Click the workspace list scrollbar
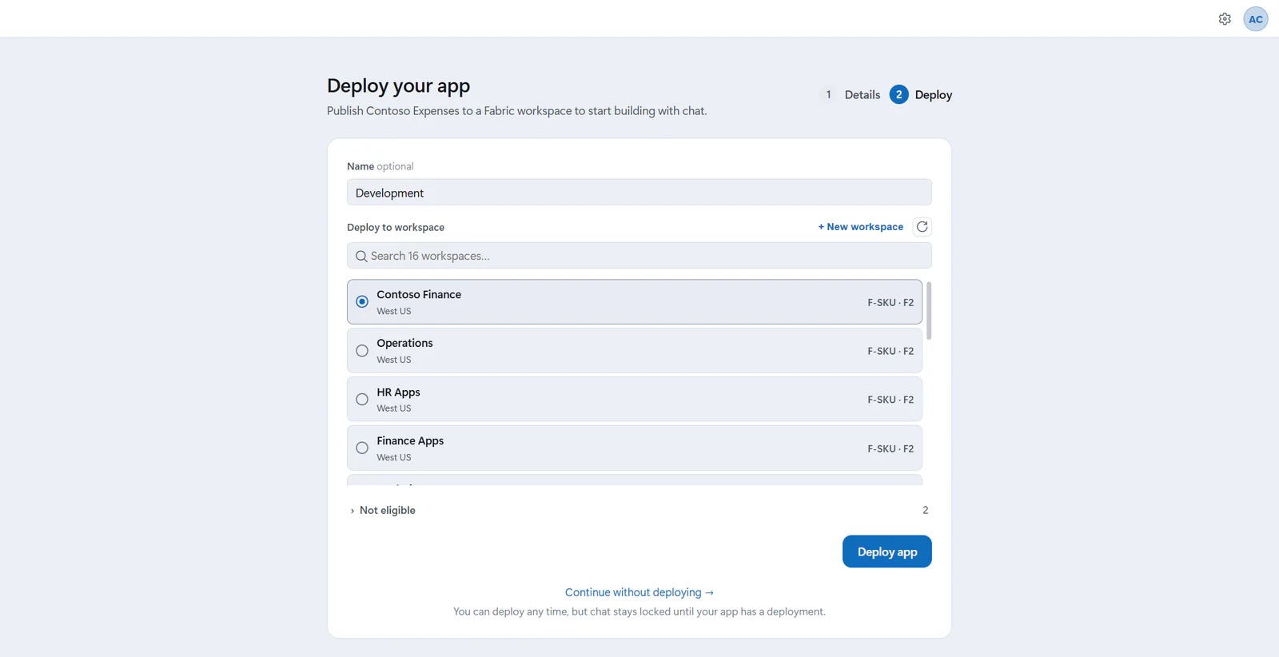 coord(929,311)
